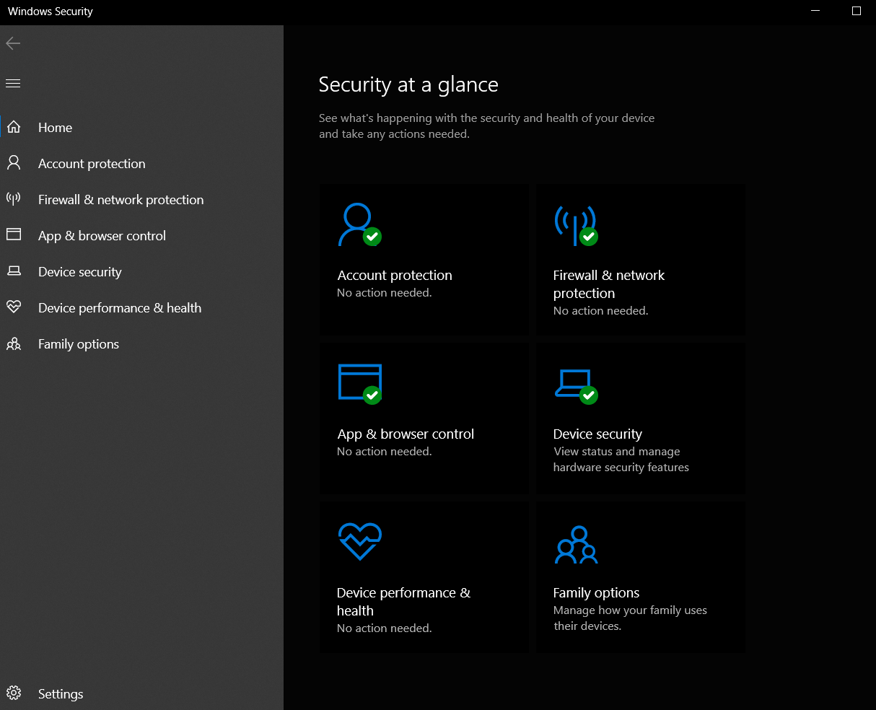Screen dimensions: 876x710
Task: Click the Family options people icon in sidebar
Action: pos(13,343)
